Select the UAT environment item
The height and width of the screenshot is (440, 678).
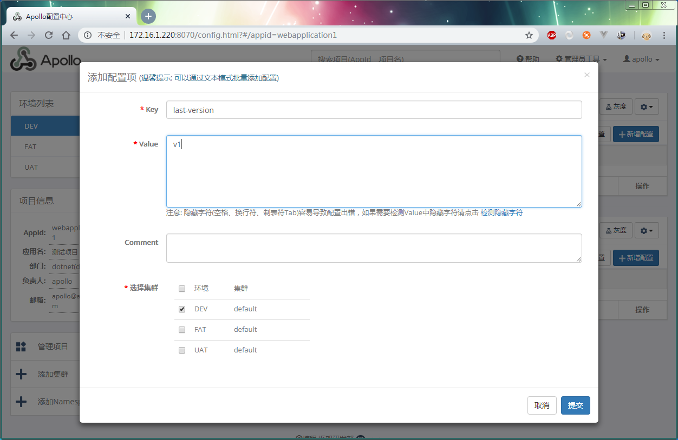[45, 167]
